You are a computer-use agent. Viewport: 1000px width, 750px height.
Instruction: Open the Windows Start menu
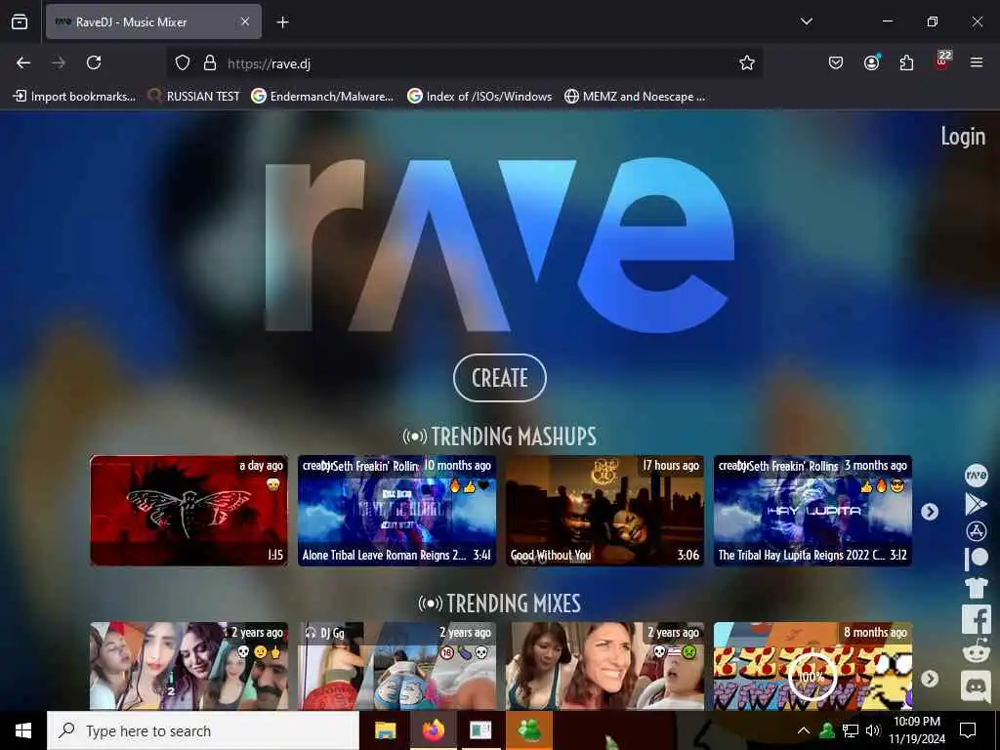pos(23,730)
